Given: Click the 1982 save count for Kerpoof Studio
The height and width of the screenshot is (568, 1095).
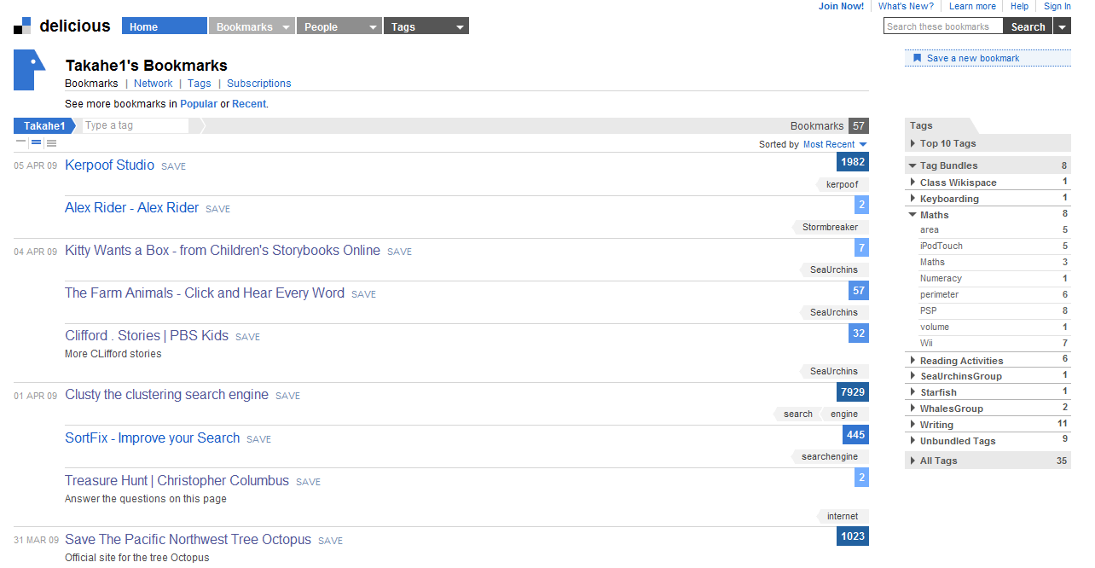Looking at the screenshot, I should (x=853, y=162).
